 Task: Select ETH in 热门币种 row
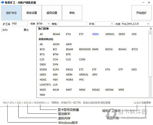coord(68,34)
